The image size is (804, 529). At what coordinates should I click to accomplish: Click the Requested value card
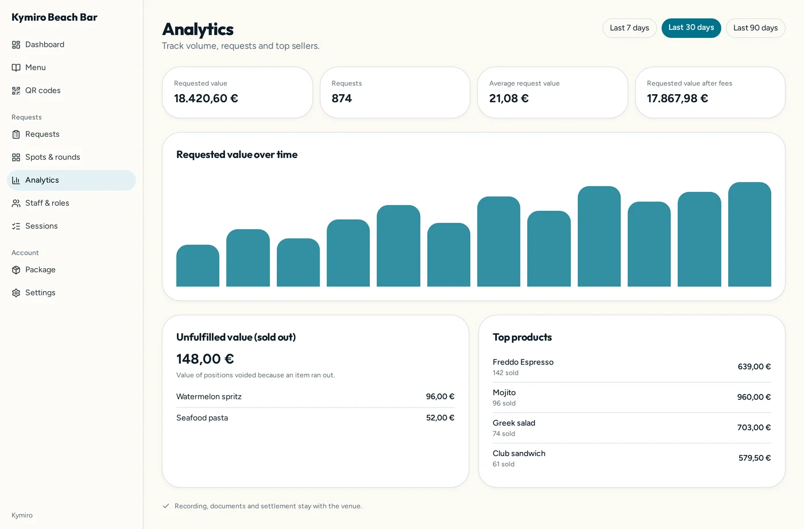(x=237, y=92)
